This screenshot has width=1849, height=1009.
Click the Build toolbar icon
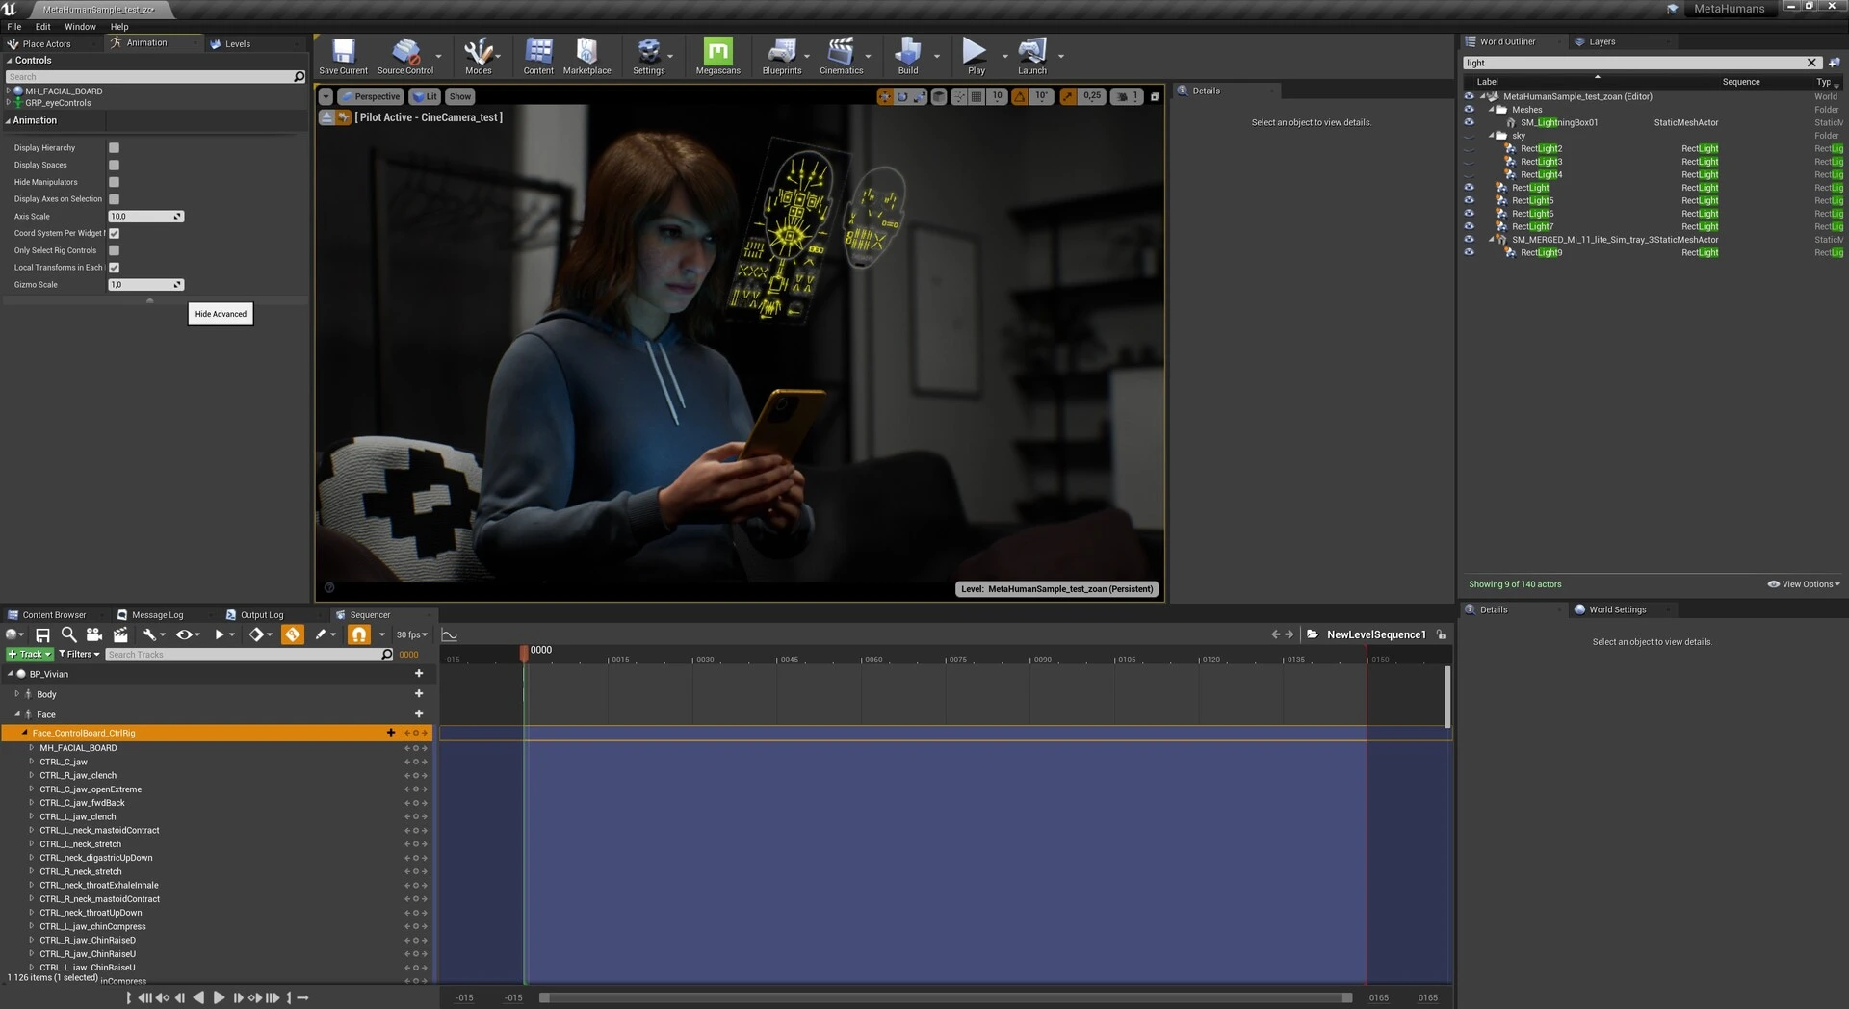coord(907,52)
